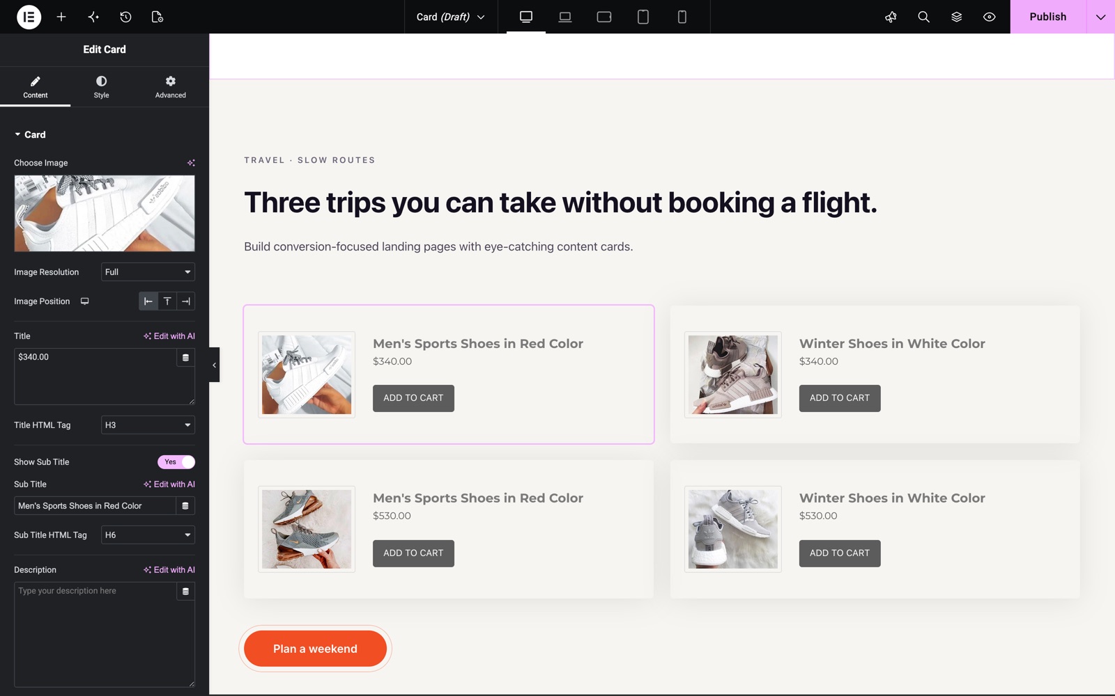Click Edit with AI for Title

point(169,336)
